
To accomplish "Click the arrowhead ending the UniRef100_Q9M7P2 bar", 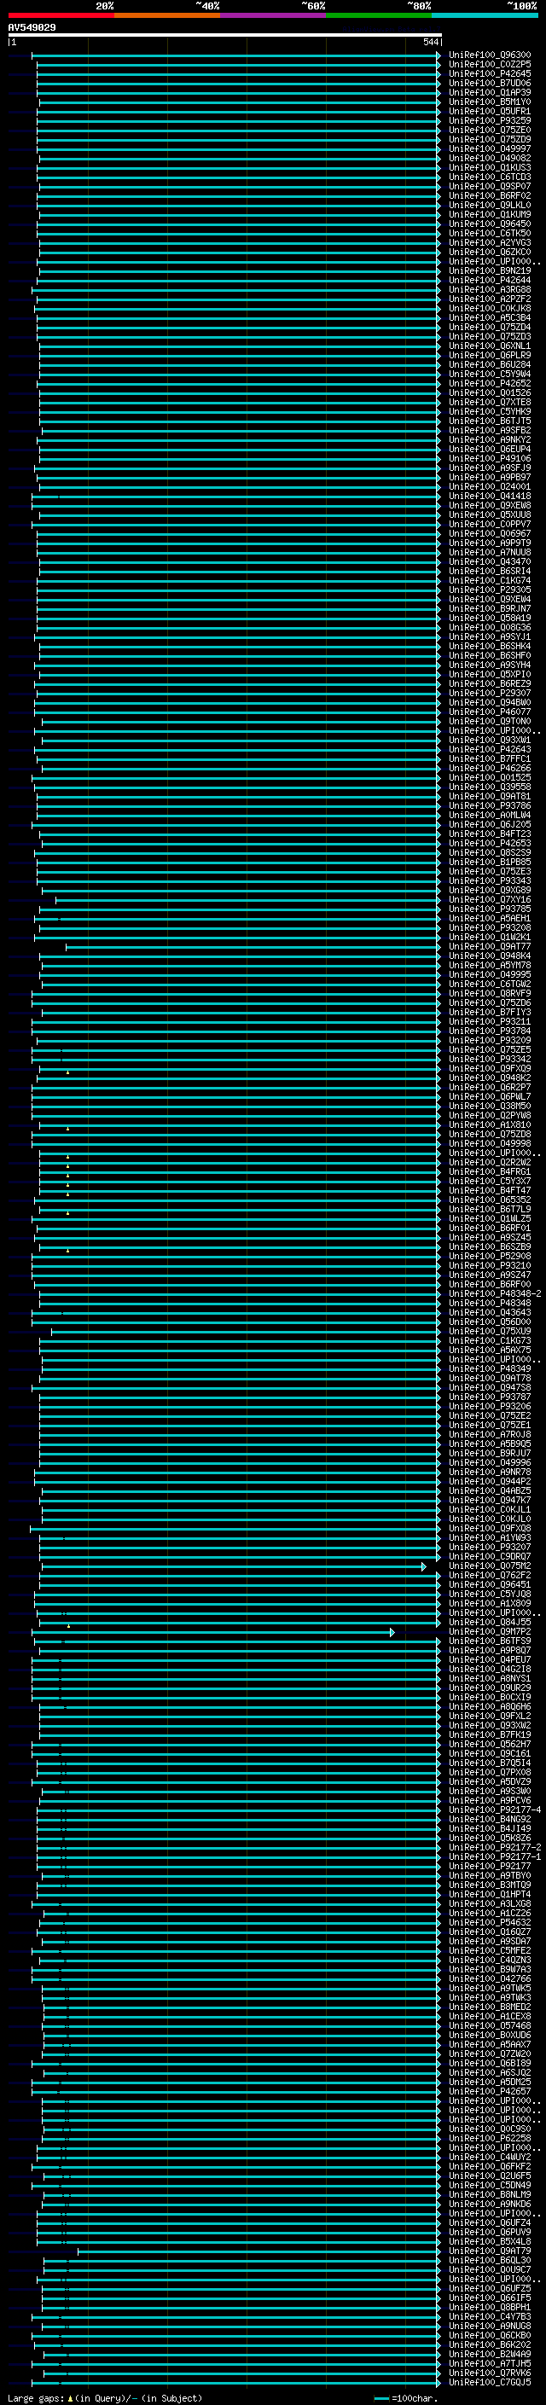I will [392, 1632].
